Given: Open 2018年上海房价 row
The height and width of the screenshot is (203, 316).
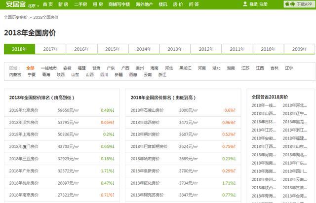Looking at the screenshot, I should click(62, 135).
